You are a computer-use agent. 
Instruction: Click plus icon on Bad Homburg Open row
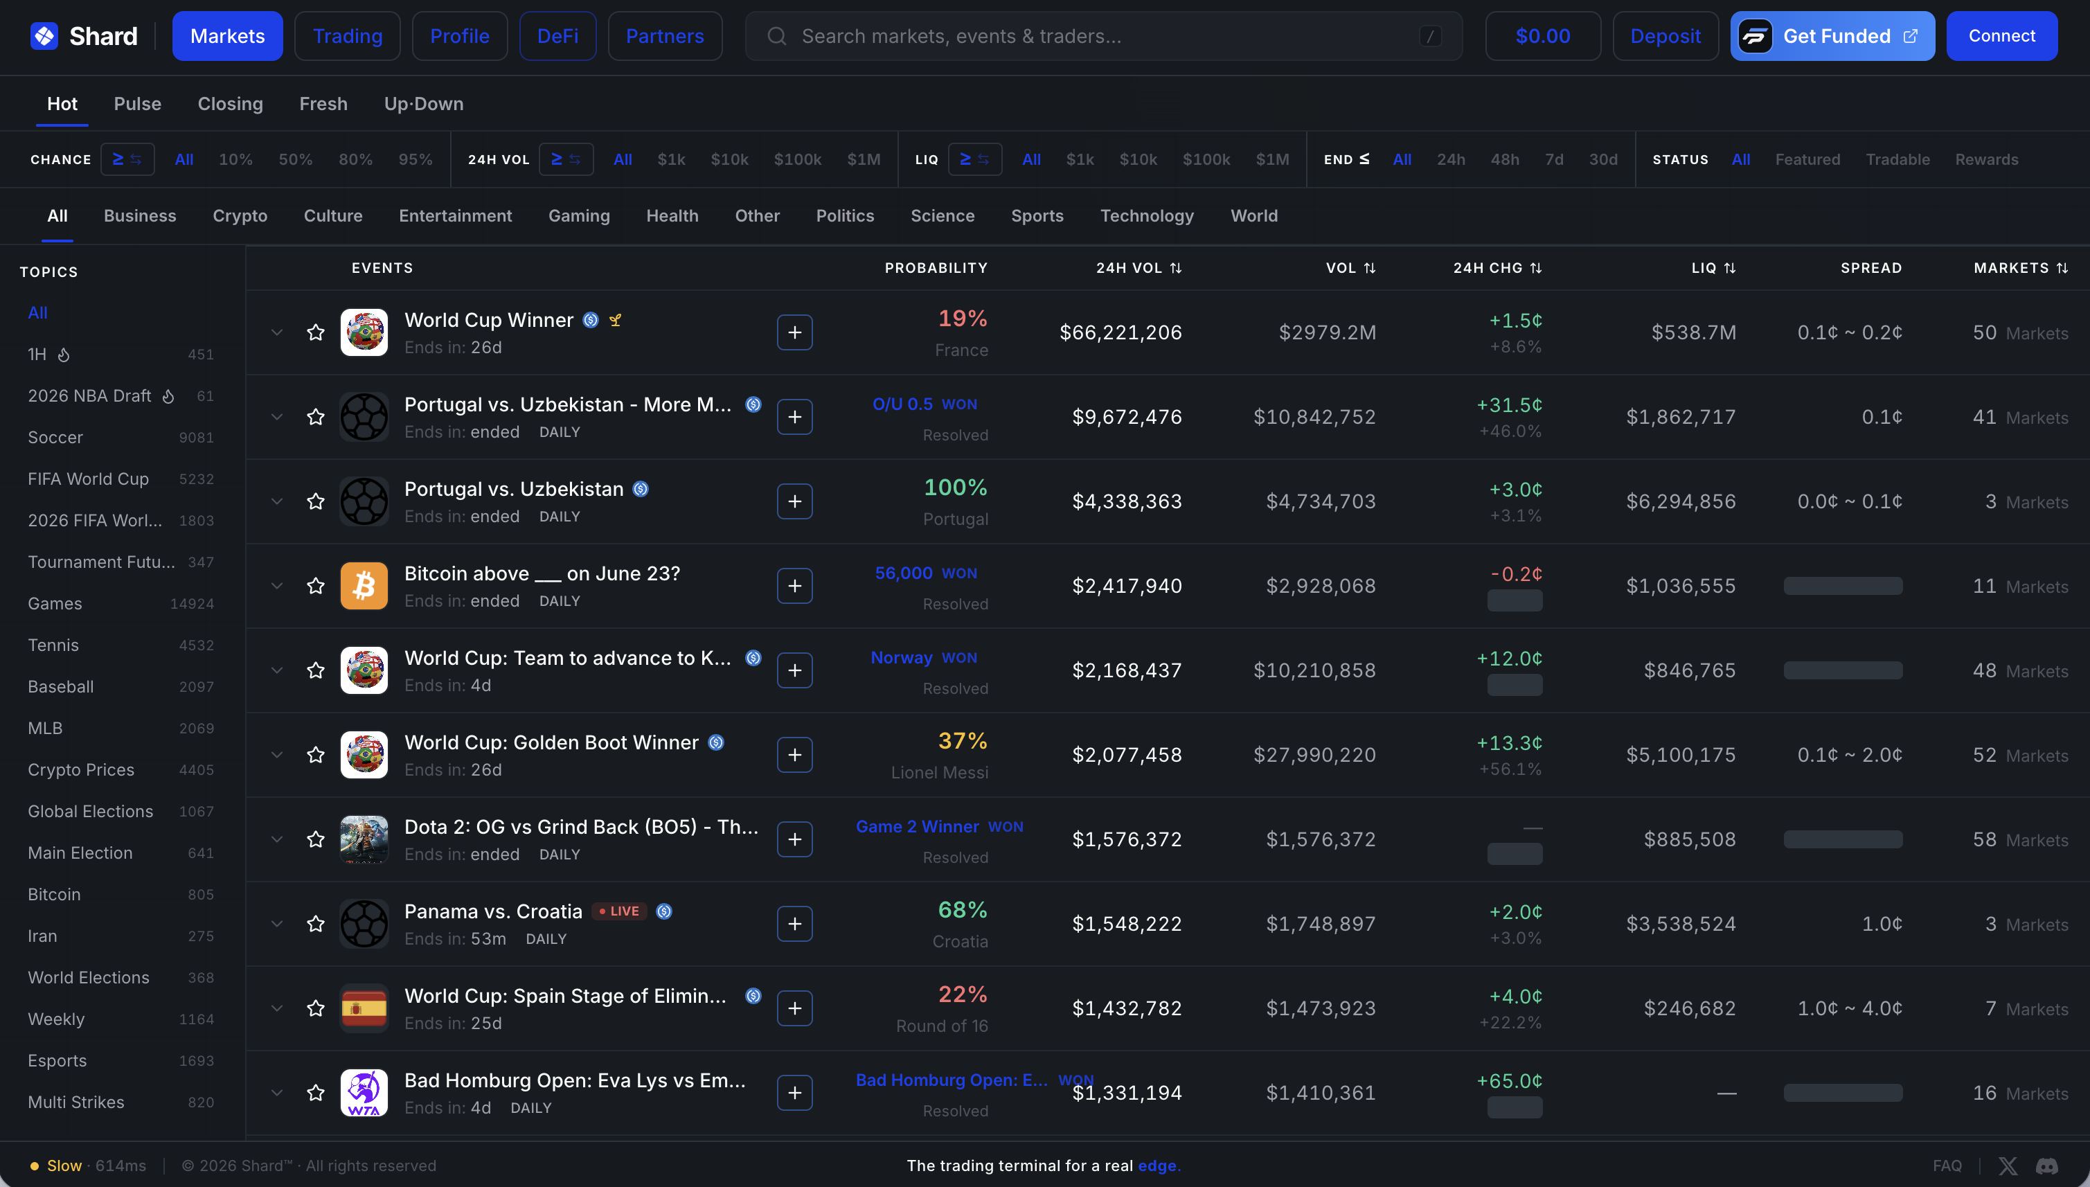click(795, 1092)
